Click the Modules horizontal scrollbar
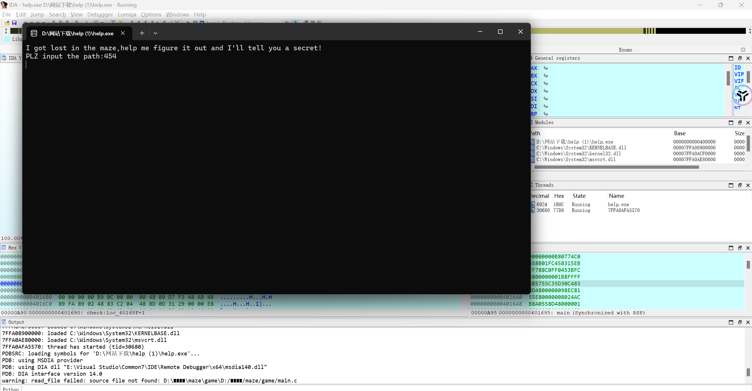Viewport: 752px width, 391px height. 616,167
